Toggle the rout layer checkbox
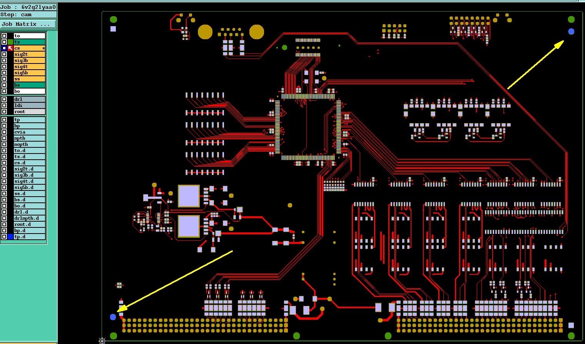This screenshot has width=585, height=344. pyautogui.click(x=4, y=112)
